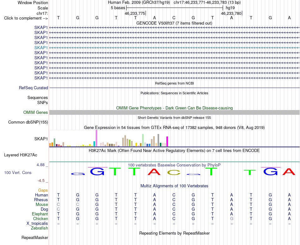300x245 pixels.
Task: Click the '5 bases' scale bar label
Action: (118, 8)
